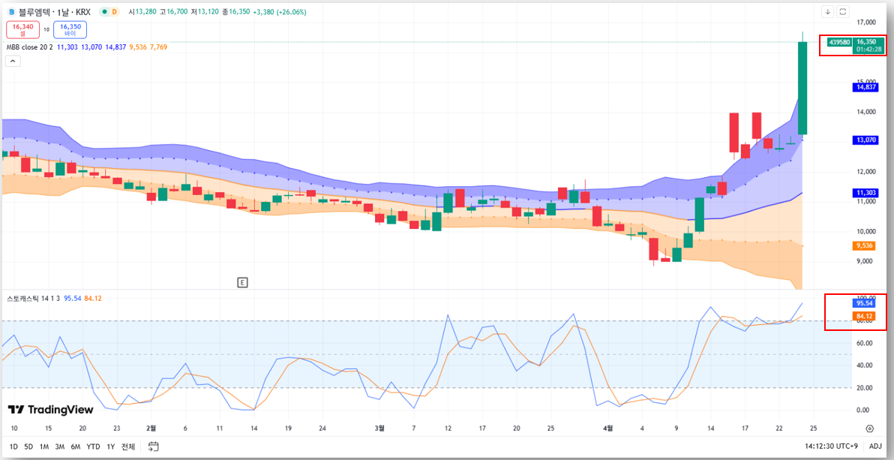Set range to 1Y
The image size is (894, 460).
110,447
